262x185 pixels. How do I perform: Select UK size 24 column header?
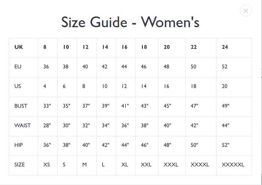tap(225, 47)
